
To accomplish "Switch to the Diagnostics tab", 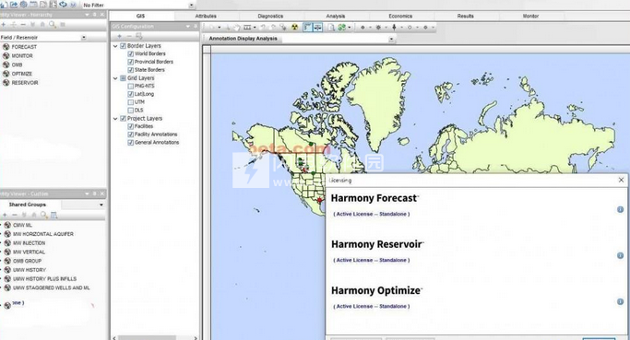I will click(270, 16).
